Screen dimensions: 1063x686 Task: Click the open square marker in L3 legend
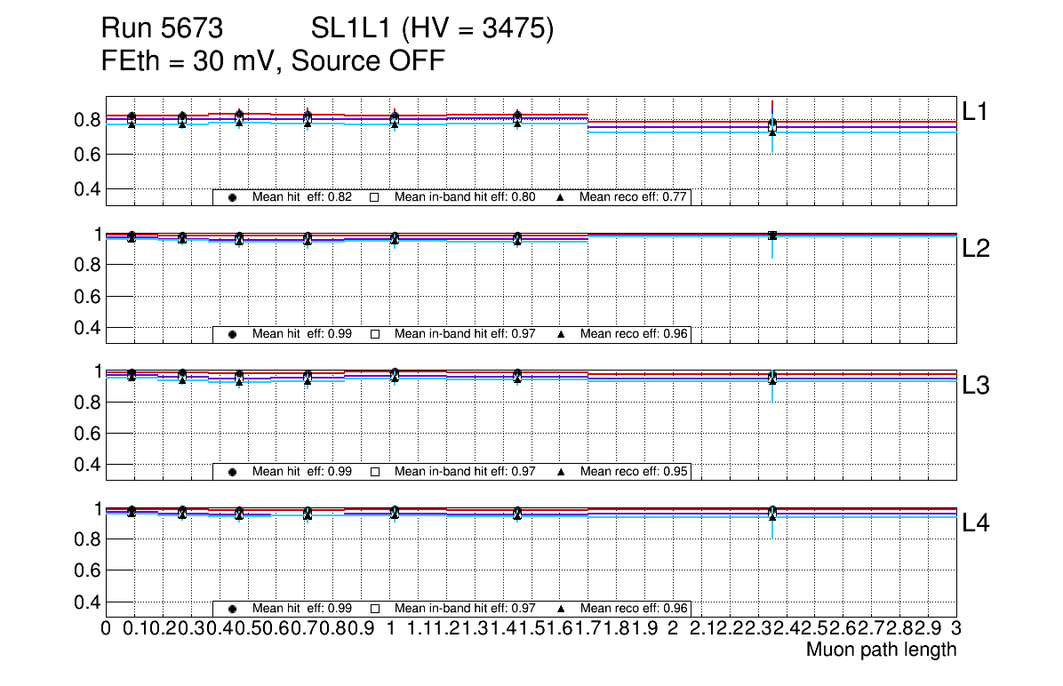[374, 472]
